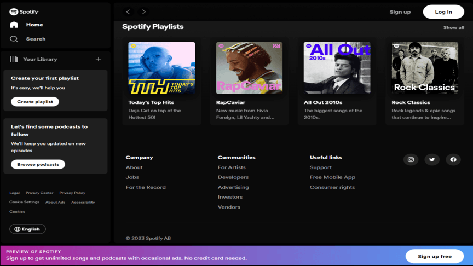473x266 pixels.
Task: Click '© 2023 Spotify AB' text
Action: pyautogui.click(x=148, y=238)
